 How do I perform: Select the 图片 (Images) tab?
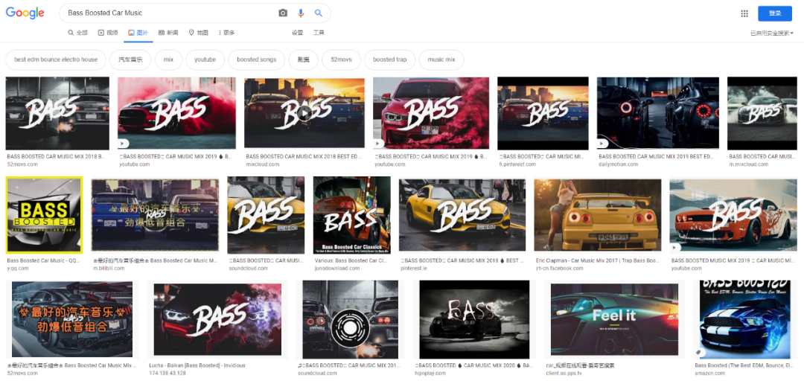point(138,32)
